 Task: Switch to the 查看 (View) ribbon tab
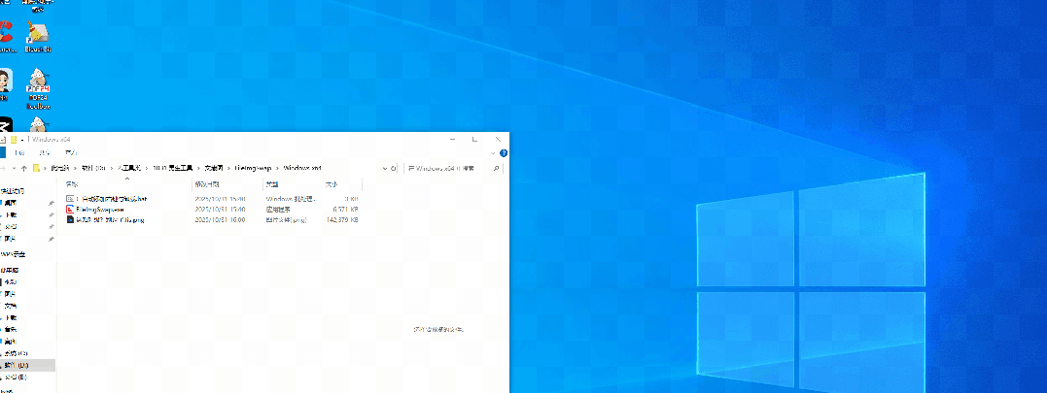pos(69,153)
